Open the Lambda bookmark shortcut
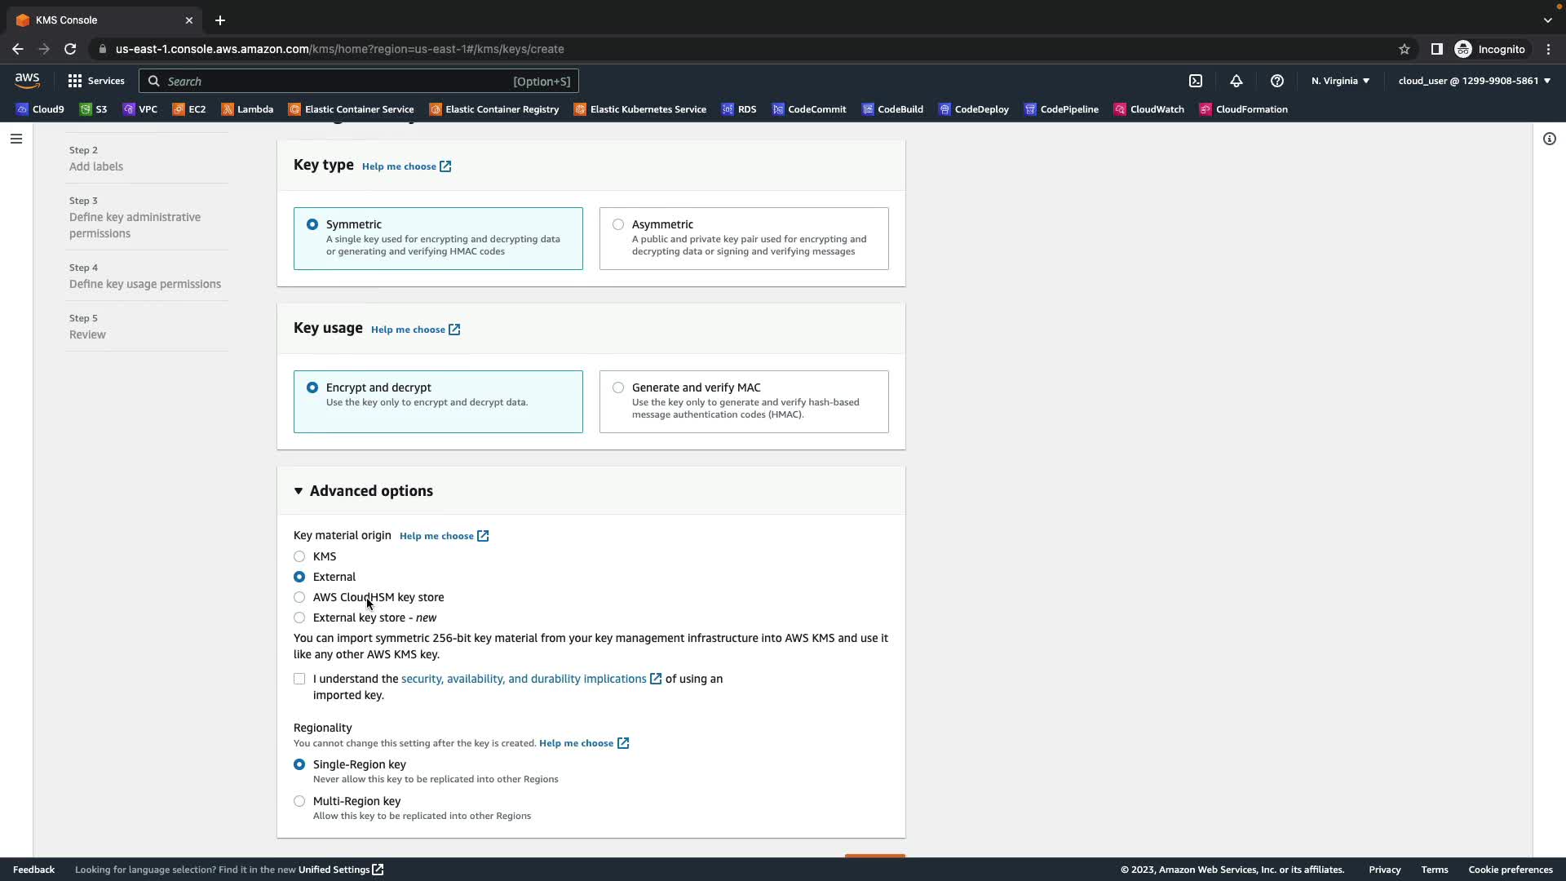The height and width of the screenshot is (881, 1566). [247, 109]
